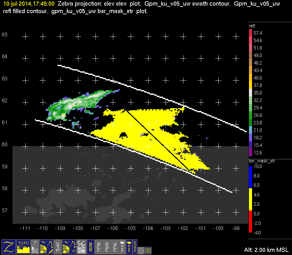Select the TOPO terrain icon
The height and width of the screenshot is (255, 292).
pyautogui.click(x=24, y=247)
